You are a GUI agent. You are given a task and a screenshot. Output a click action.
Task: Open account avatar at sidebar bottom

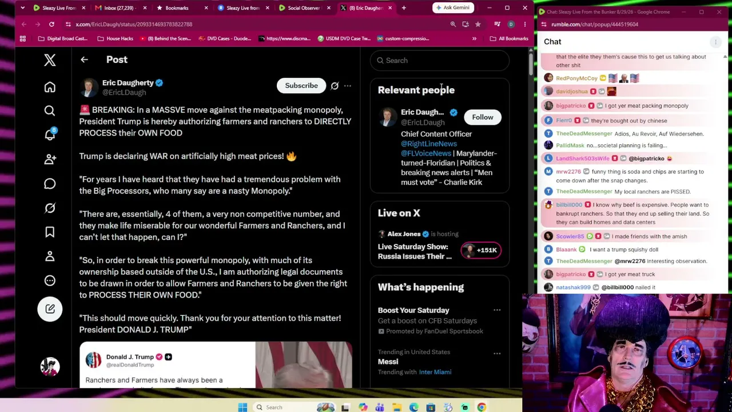click(x=50, y=366)
